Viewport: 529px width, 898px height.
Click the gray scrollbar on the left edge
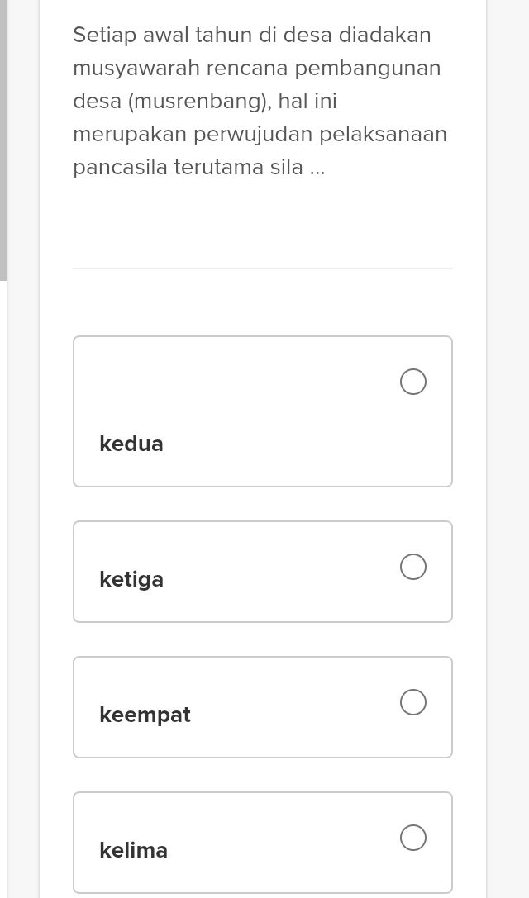[x=3, y=140]
